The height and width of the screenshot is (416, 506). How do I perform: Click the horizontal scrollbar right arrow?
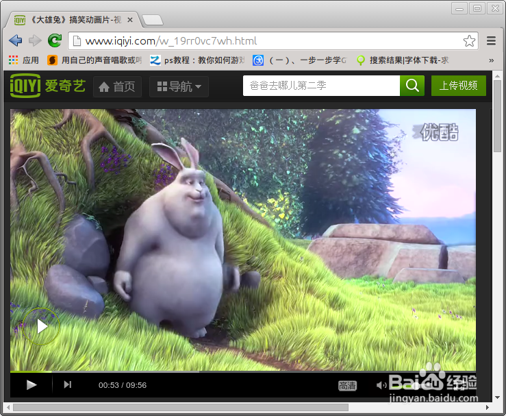488,408
